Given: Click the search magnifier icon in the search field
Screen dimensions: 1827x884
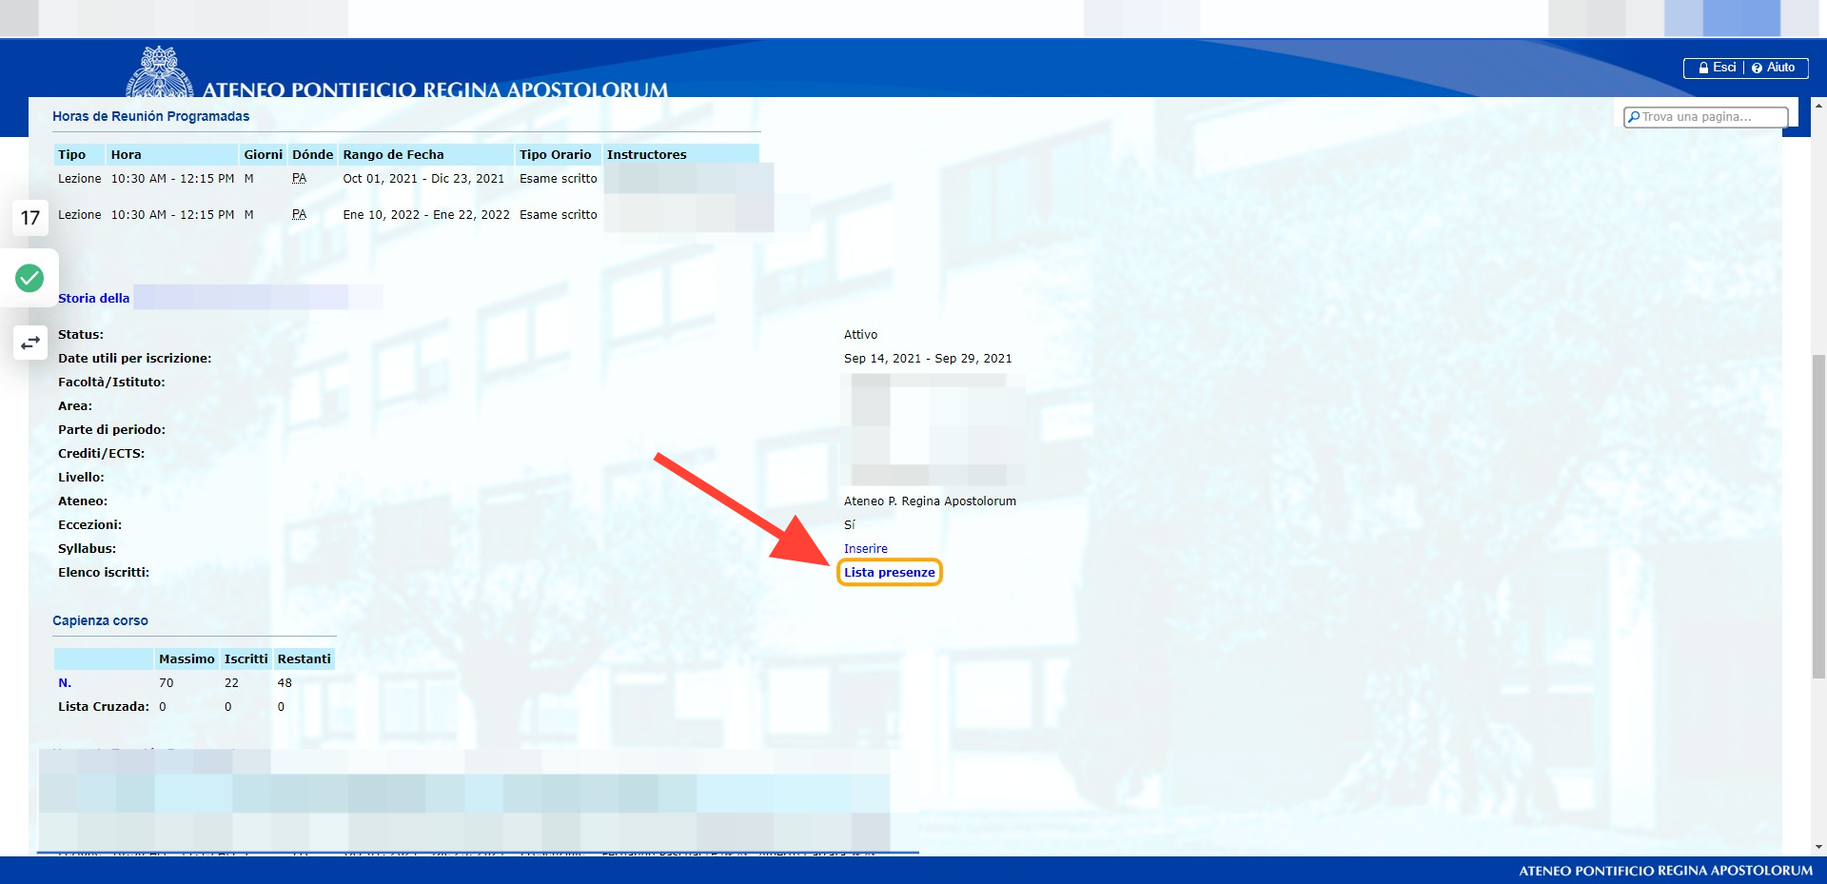Looking at the screenshot, I should [x=1634, y=117].
